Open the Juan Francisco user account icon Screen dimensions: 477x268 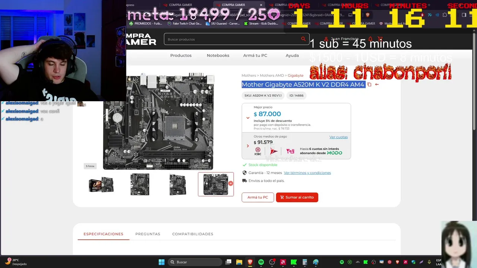[326, 39]
